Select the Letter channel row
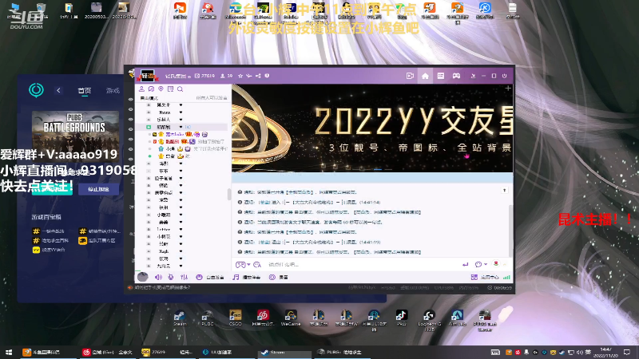639x359 pixels. tap(182, 229)
